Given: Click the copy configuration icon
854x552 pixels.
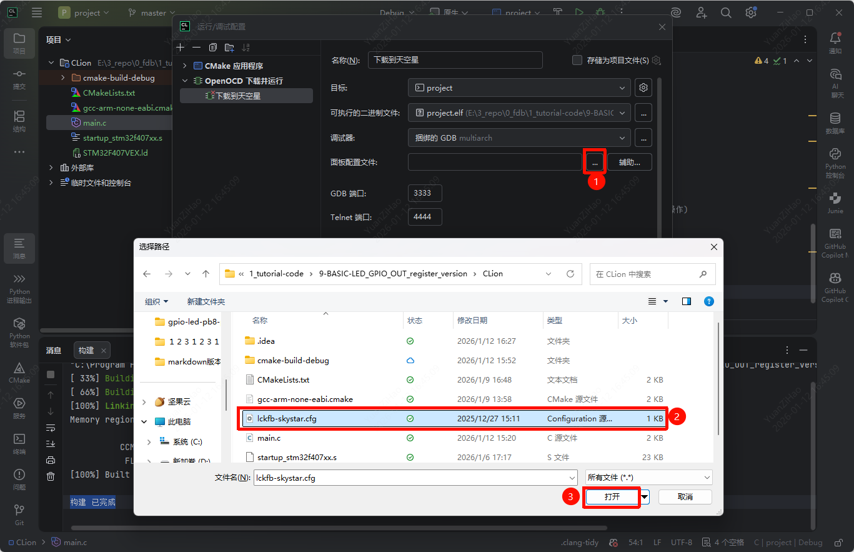Looking at the screenshot, I should pyautogui.click(x=213, y=48).
